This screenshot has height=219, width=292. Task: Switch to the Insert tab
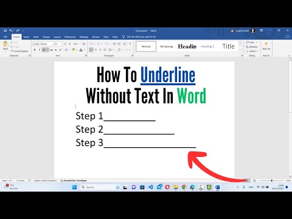[26, 37]
